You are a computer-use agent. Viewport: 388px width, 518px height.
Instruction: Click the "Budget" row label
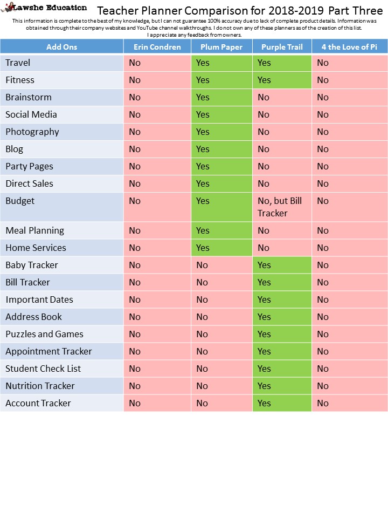coord(20,201)
